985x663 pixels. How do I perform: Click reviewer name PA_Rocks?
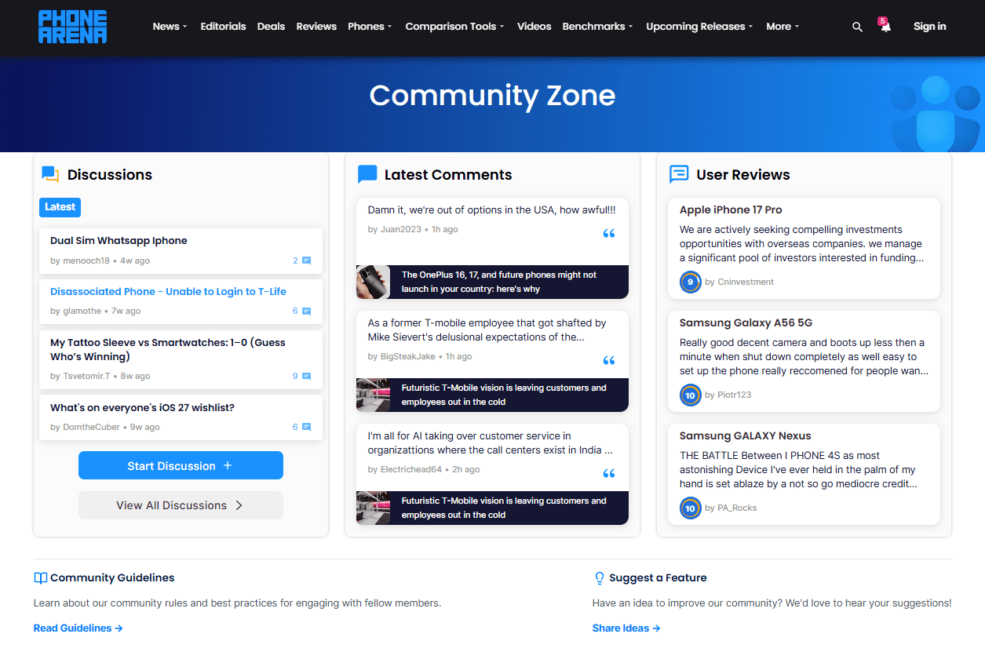(x=737, y=508)
